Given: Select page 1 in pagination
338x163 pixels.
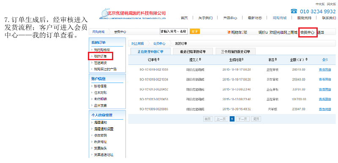Looking at the screenshot, I should (232, 119).
